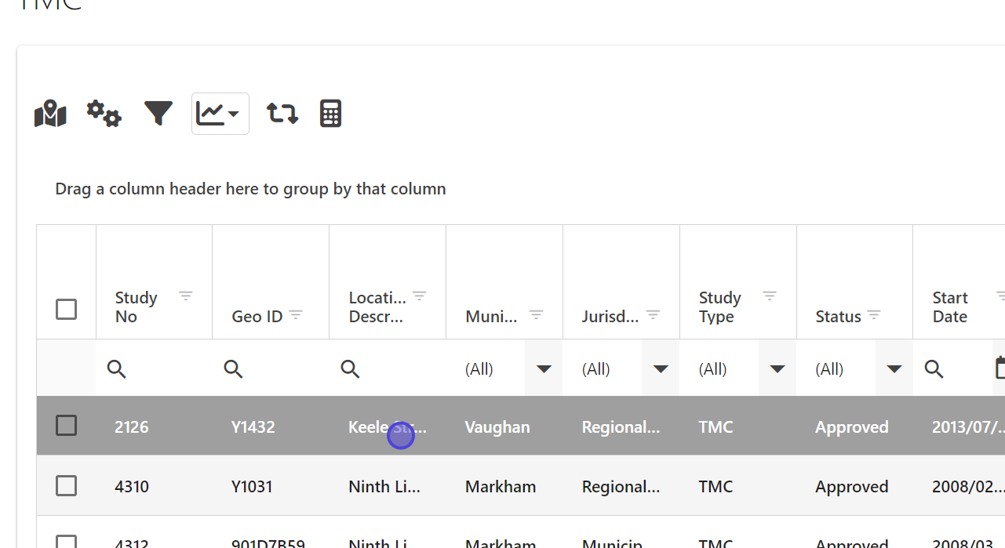Check the box for study 2126
Screen dimensions: 1005x548
click(67, 426)
